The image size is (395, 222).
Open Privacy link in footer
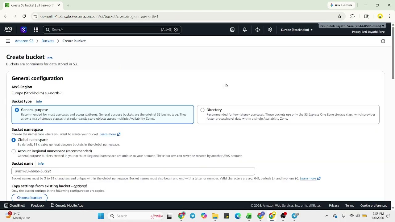(334, 206)
